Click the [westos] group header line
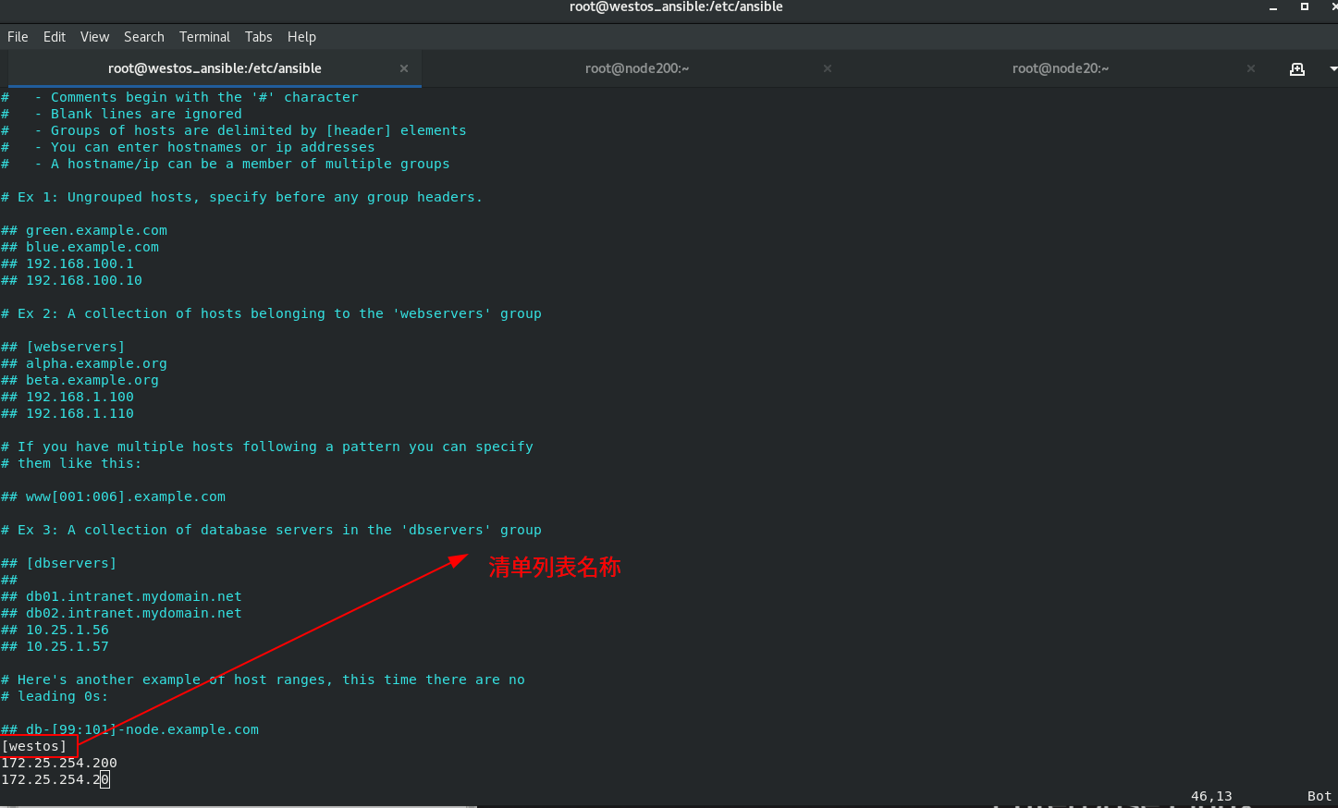This screenshot has height=808, width=1338. pos(34,746)
